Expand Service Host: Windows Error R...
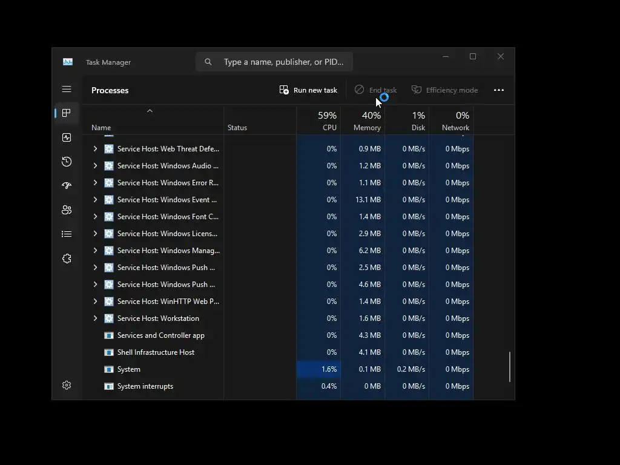The height and width of the screenshot is (465, 620). point(95,183)
